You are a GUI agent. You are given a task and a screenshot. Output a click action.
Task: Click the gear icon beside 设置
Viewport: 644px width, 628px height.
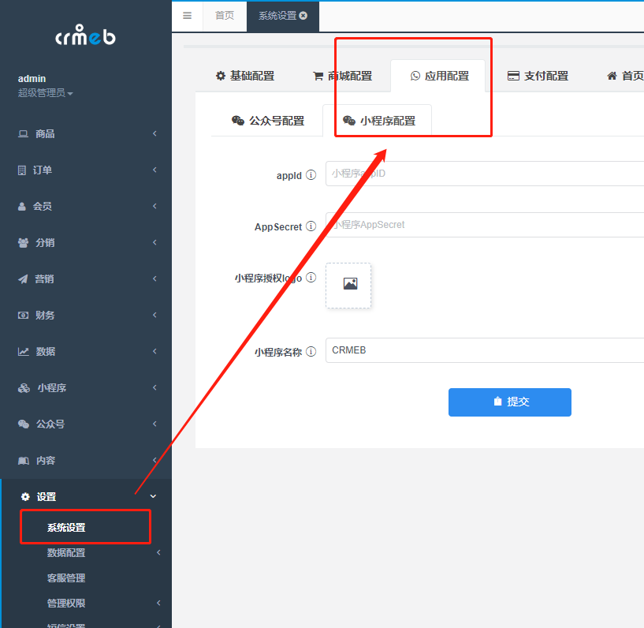24,497
